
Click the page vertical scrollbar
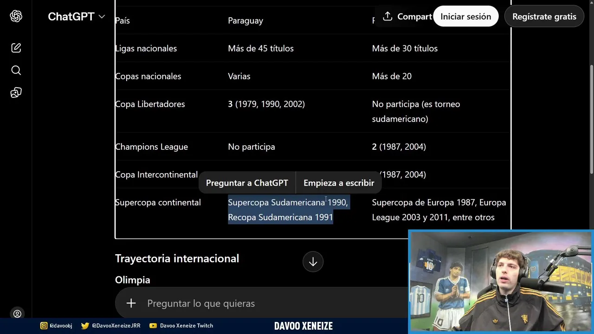click(x=591, y=121)
